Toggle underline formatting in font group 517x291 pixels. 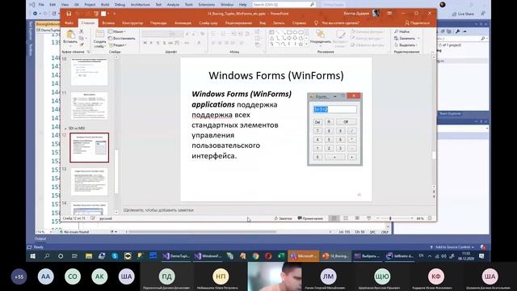pyautogui.click(x=158, y=43)
